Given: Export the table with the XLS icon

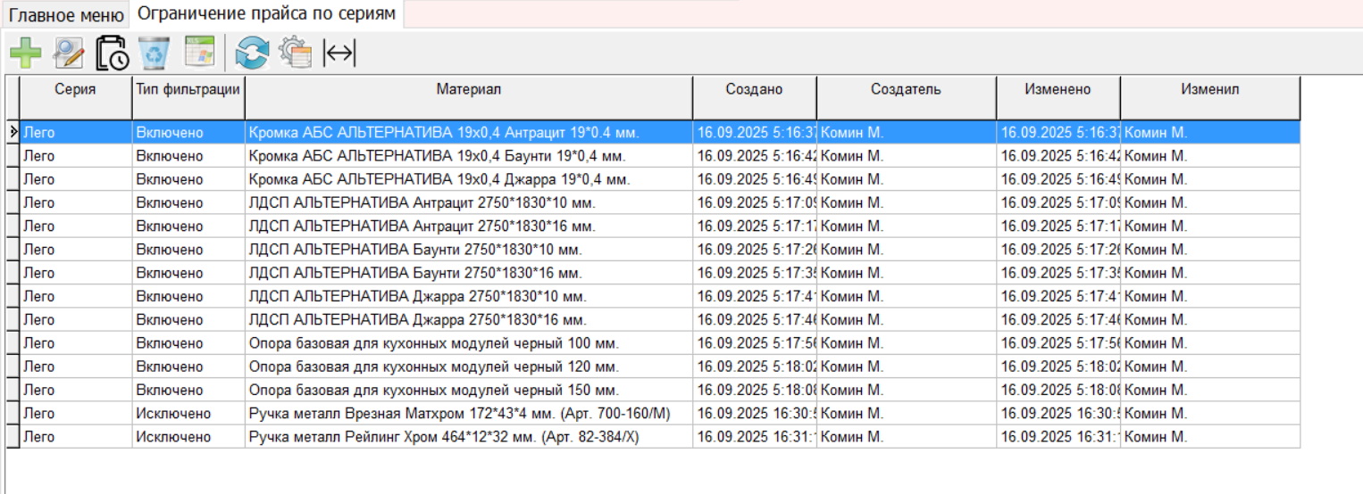Looking at the screenshot, I should (199, 53).
